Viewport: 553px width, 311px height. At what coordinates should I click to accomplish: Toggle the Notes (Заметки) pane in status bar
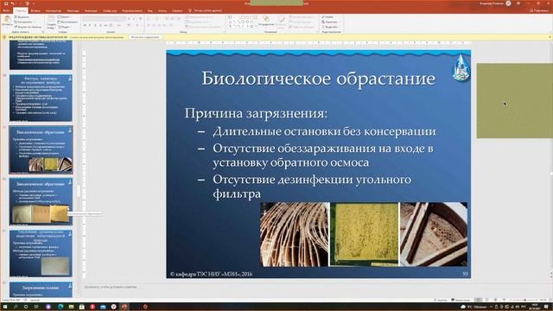click(x=441, y=300)
